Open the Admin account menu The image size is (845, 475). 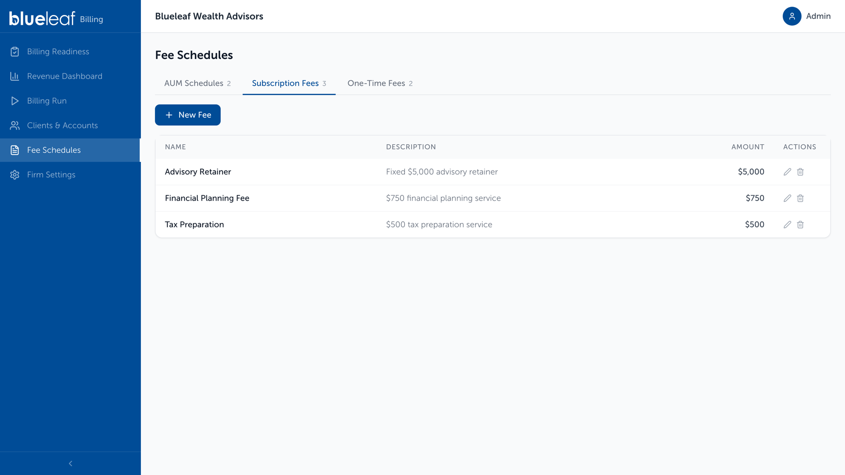807,16
